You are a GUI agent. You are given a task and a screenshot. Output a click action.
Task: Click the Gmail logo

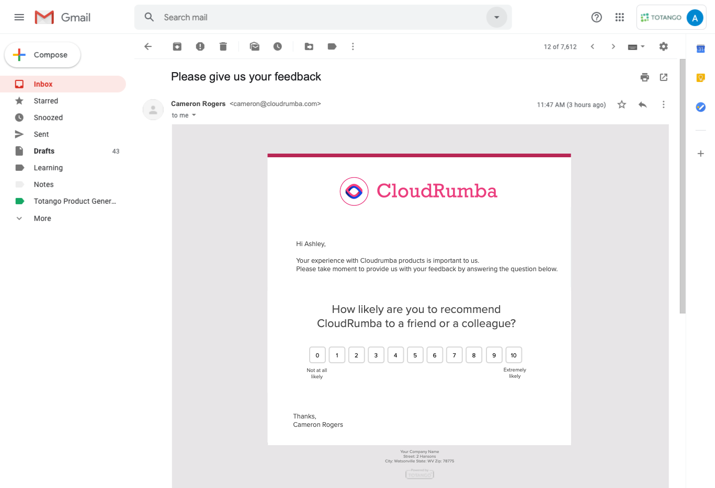click(x=63, y=17)
